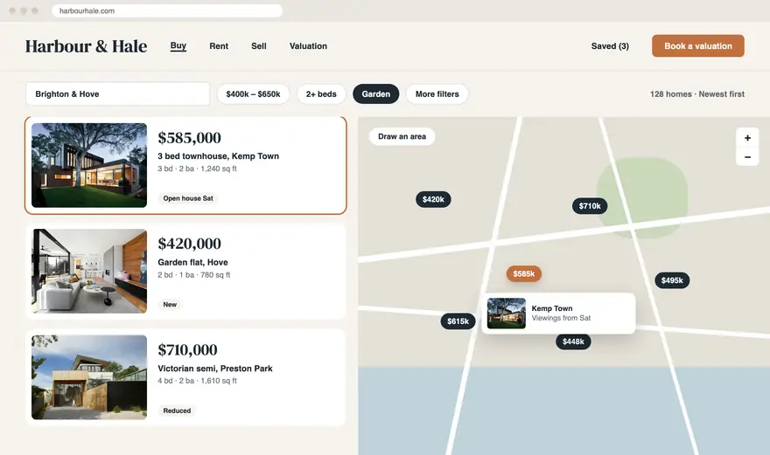770x455 pixels.
Task: Expand More filters
Action: point(437,94)
